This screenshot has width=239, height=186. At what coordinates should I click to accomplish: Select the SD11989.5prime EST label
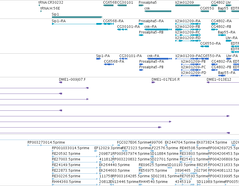tap(211, 182)
